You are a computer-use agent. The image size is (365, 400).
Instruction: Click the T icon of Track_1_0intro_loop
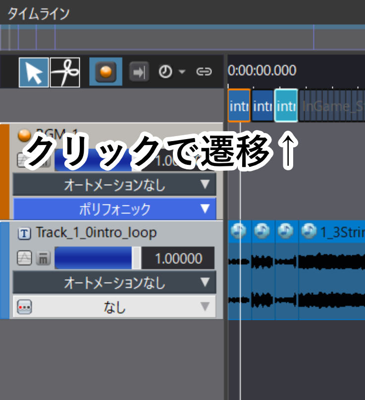[x=24, y=233]
